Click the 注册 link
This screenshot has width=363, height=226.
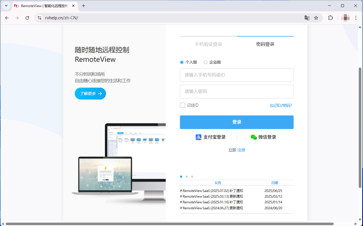click(241, 150)
